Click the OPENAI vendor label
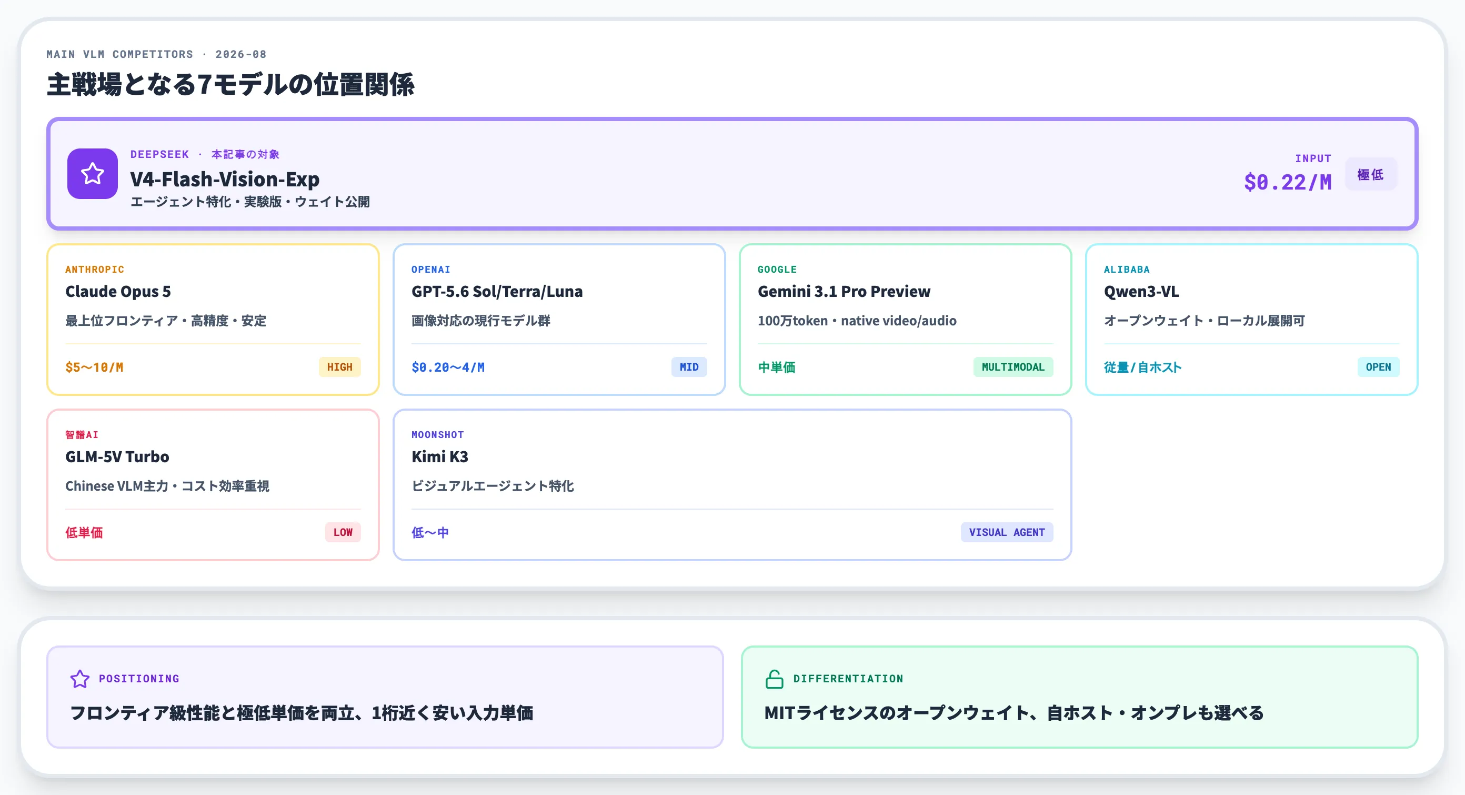This screenshot has width=1465, height=795. coord(430,269)
